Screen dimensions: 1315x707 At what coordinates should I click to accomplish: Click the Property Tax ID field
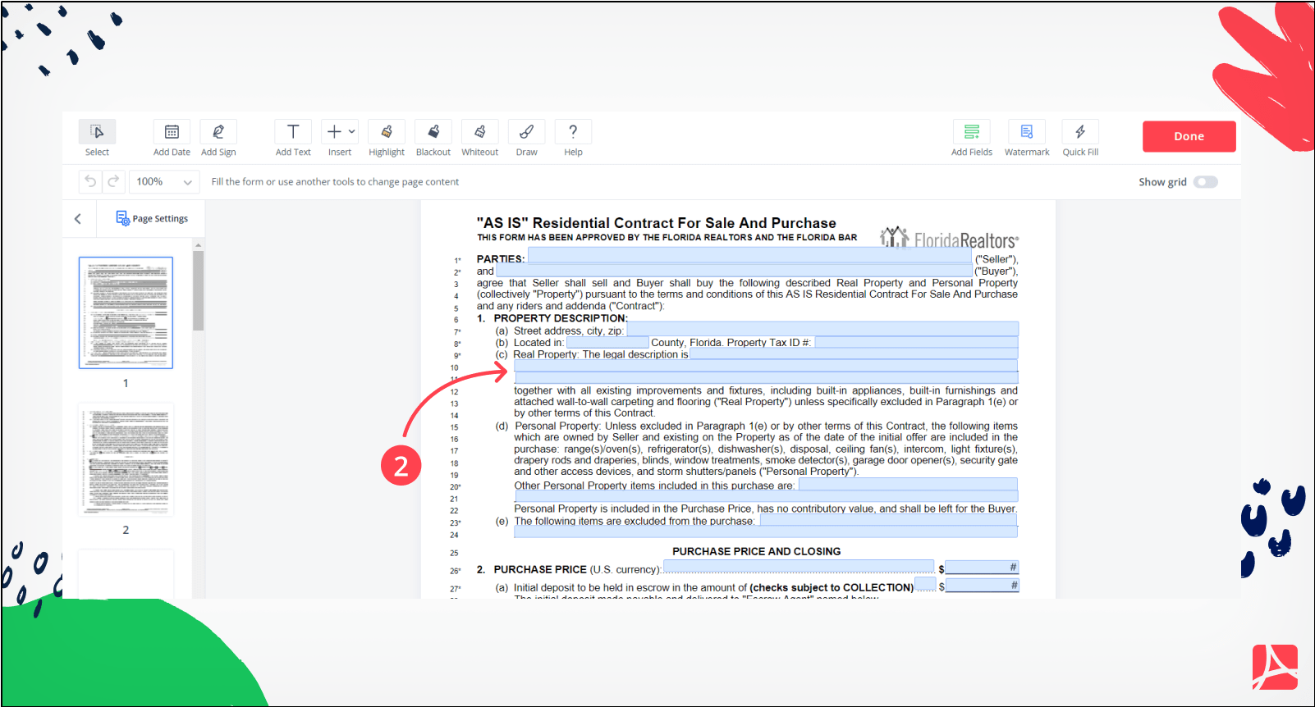tap(916, 342)
